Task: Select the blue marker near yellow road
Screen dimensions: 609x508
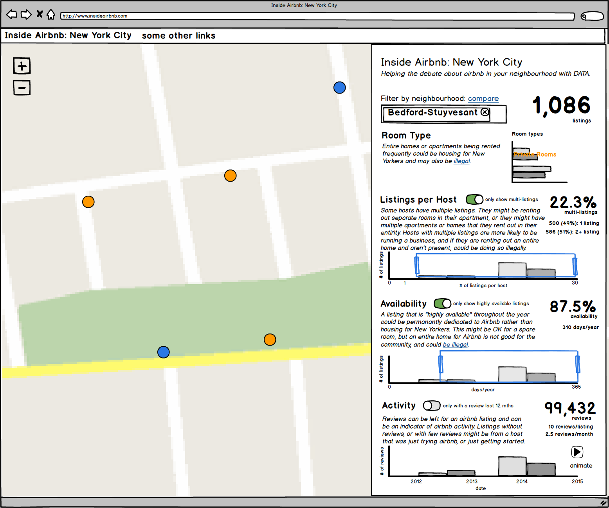Action: tap(164, 352)
